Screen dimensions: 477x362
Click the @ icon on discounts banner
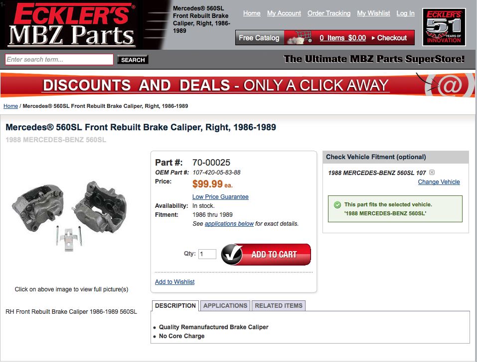[450, 85]
